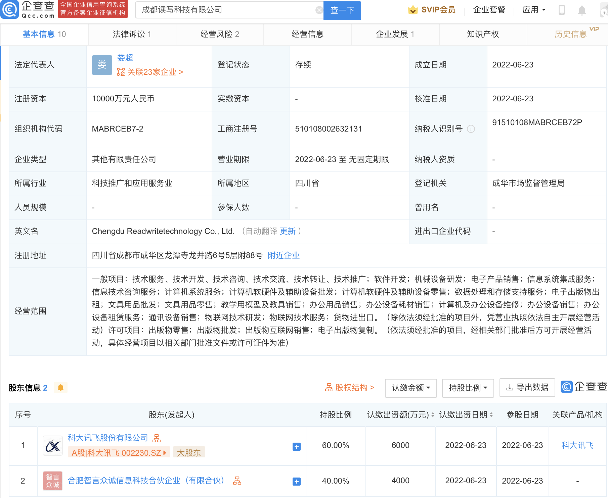Click the 查一下 search button
The width and height of the screenshot is (608, 498).
(342, 10)
